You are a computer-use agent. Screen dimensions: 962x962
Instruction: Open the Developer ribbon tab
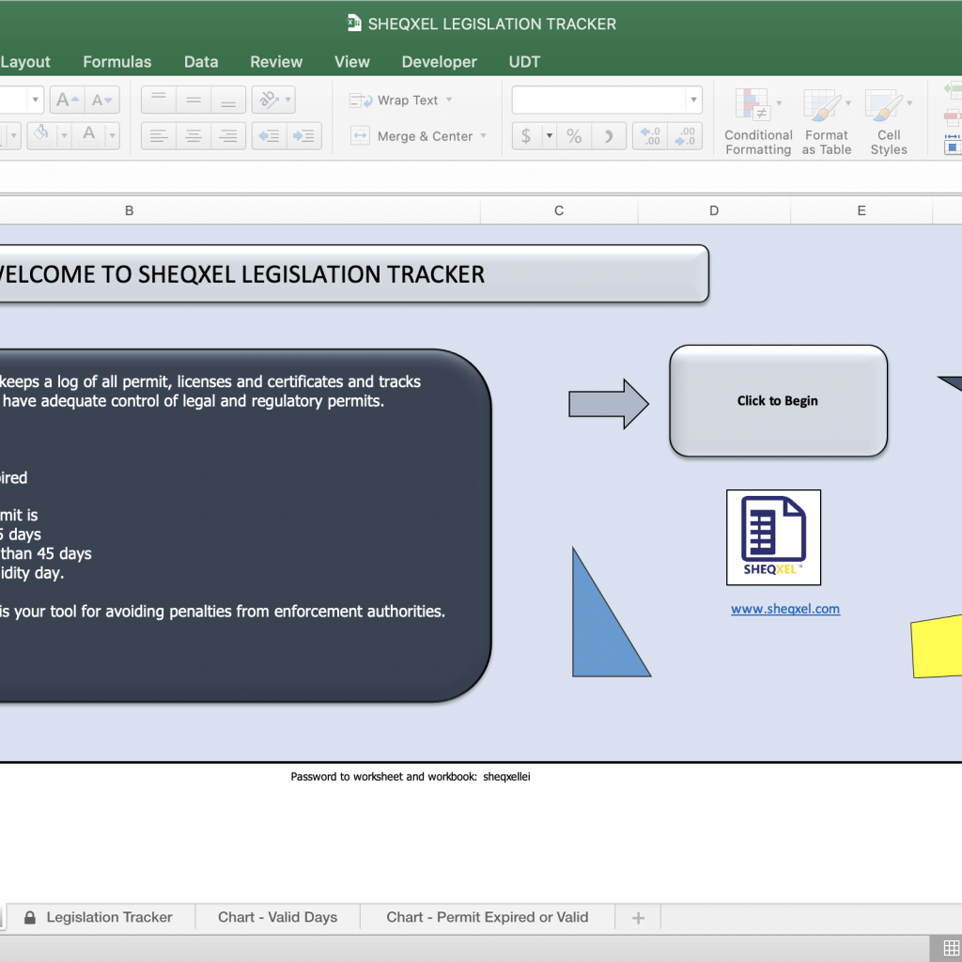pos(440,62)
